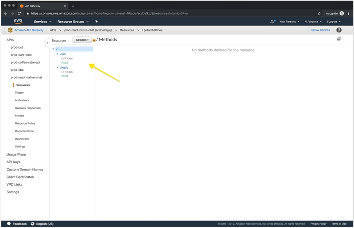Open the Terms of Use footer link

click(x=339, y=224)
